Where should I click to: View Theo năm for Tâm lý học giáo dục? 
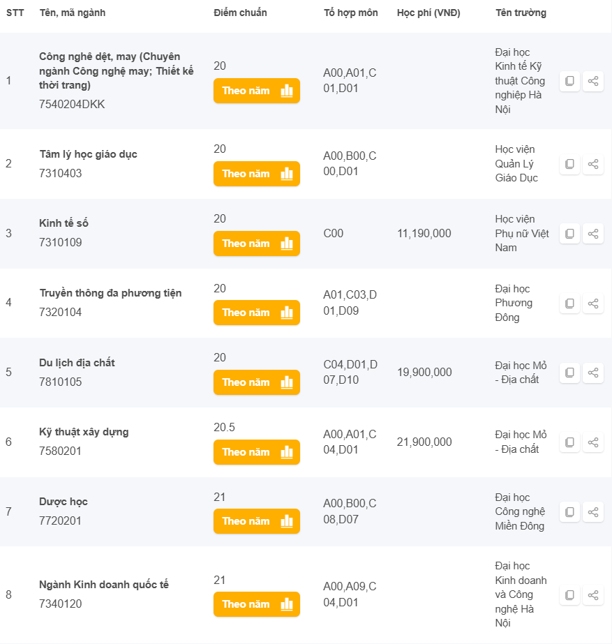(257, 174)
